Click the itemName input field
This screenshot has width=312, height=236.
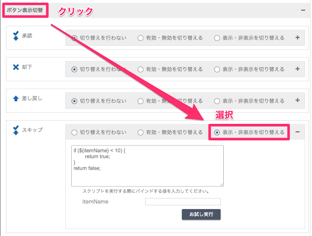183,201
